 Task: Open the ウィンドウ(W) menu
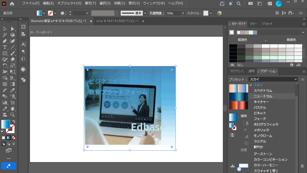coord(154,4)
